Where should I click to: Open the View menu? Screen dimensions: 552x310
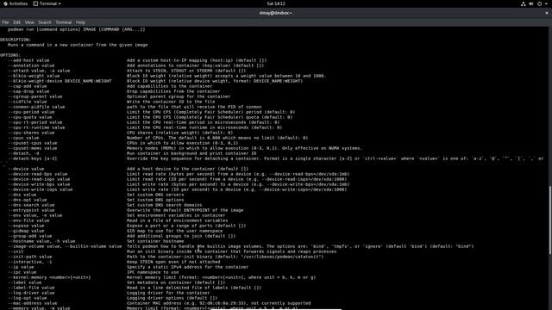click(x=29, y=22)
